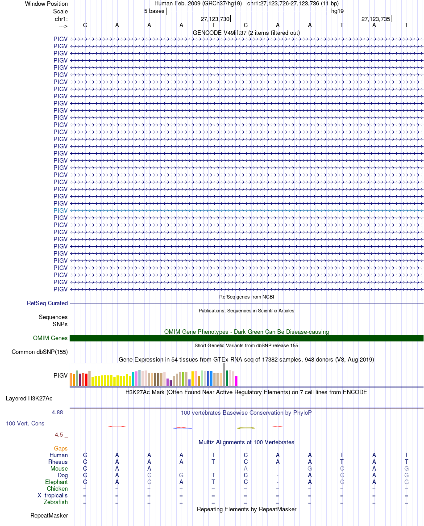Click the RefSeq genes from NCBI title
Image resolution: width=424 pixels, height=526 pixels.
246,297
